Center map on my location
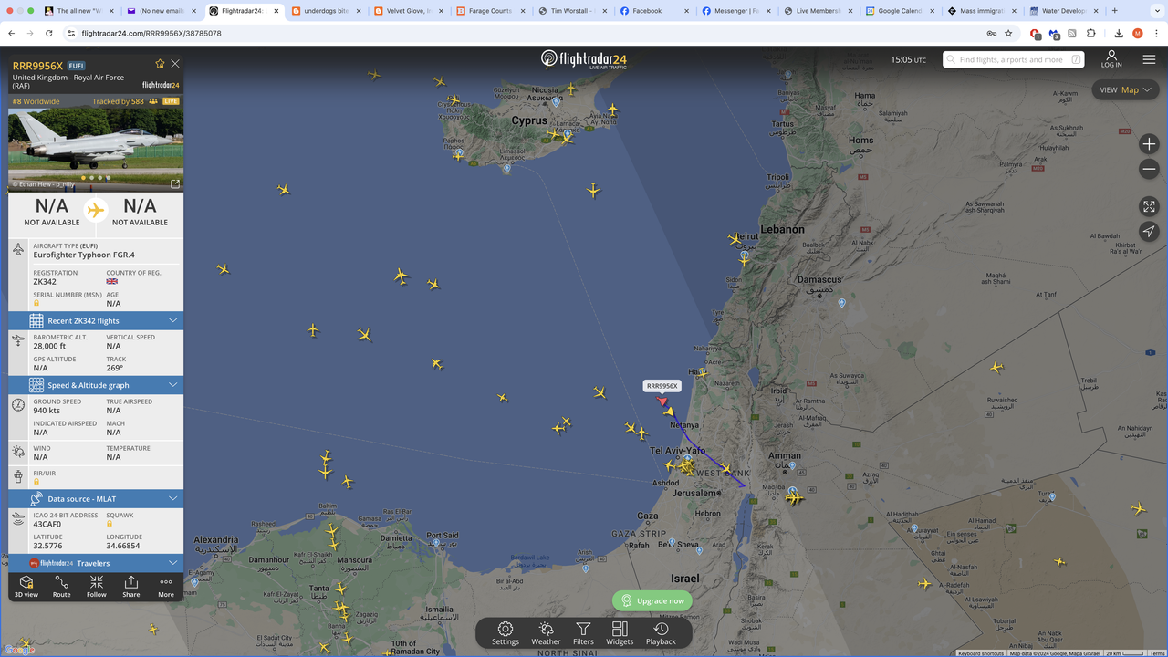This screenshot has width=1168, height=657. point(1149,232)
